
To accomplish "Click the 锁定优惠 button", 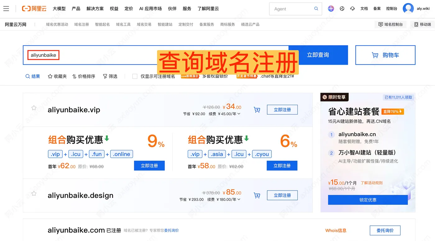I will click(368, 200).
